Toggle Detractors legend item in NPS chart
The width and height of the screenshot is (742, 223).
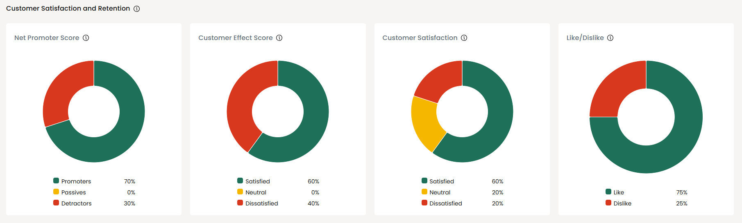pyautogui.click(x=76, y=203)
